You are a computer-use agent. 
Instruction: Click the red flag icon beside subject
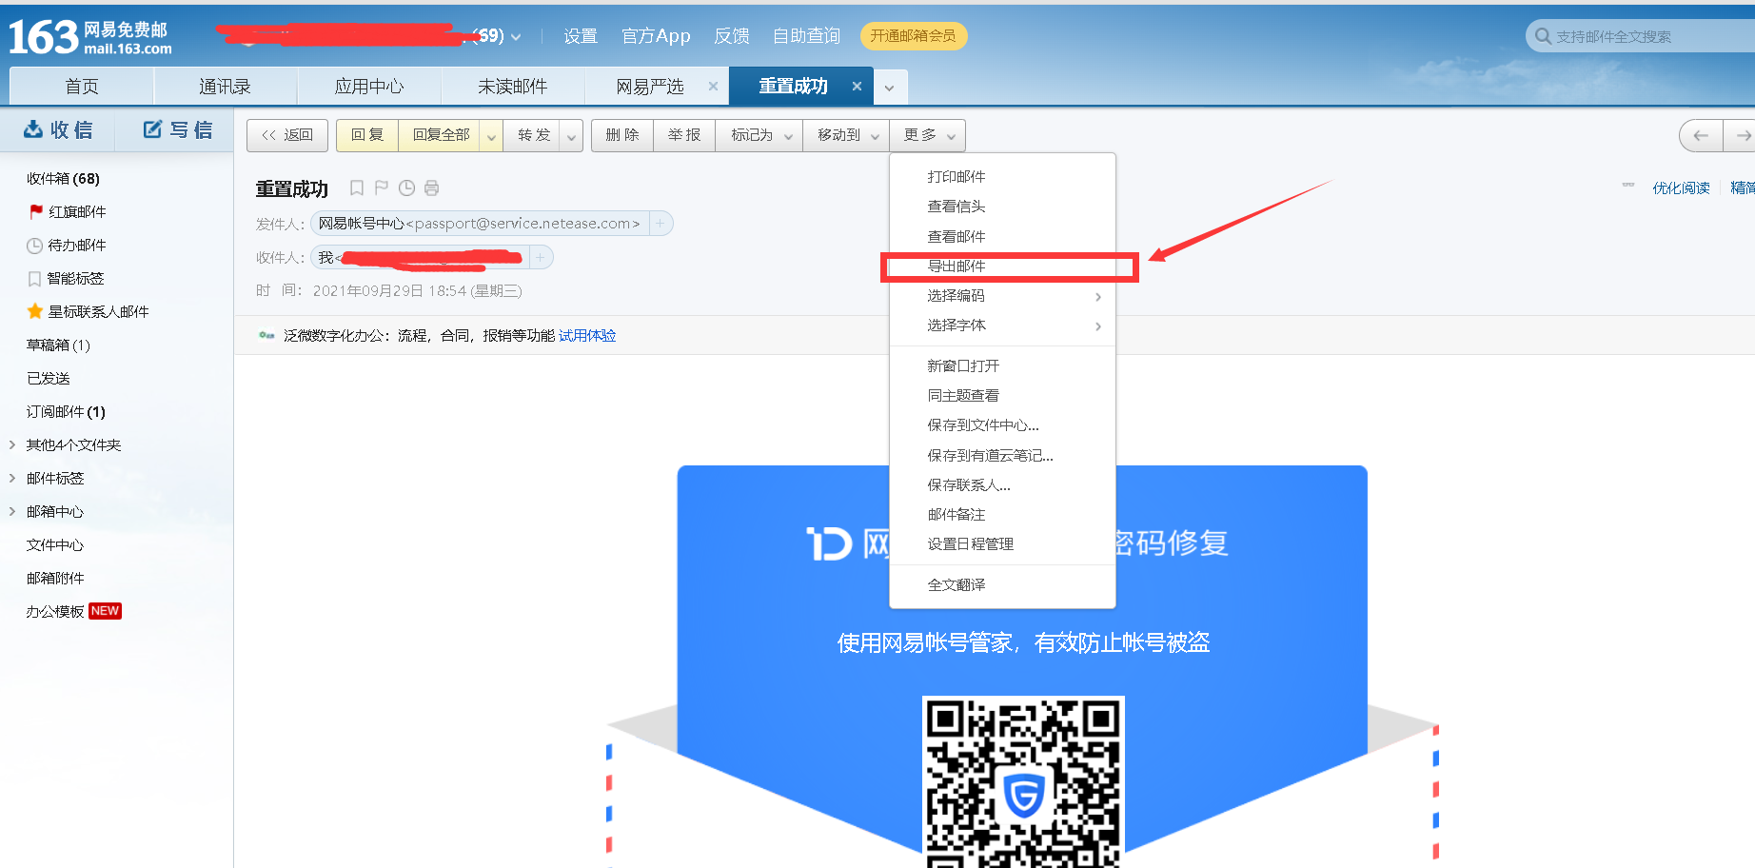pos(382,188)
